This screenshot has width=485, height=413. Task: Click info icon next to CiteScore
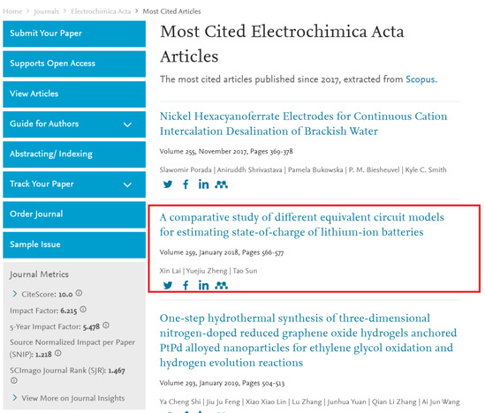pyautogui.click(x=80, y=293)
